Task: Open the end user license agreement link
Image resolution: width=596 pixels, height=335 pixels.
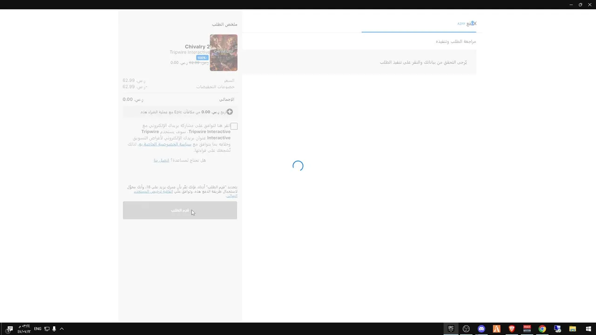Action: [x=153, y=191]
